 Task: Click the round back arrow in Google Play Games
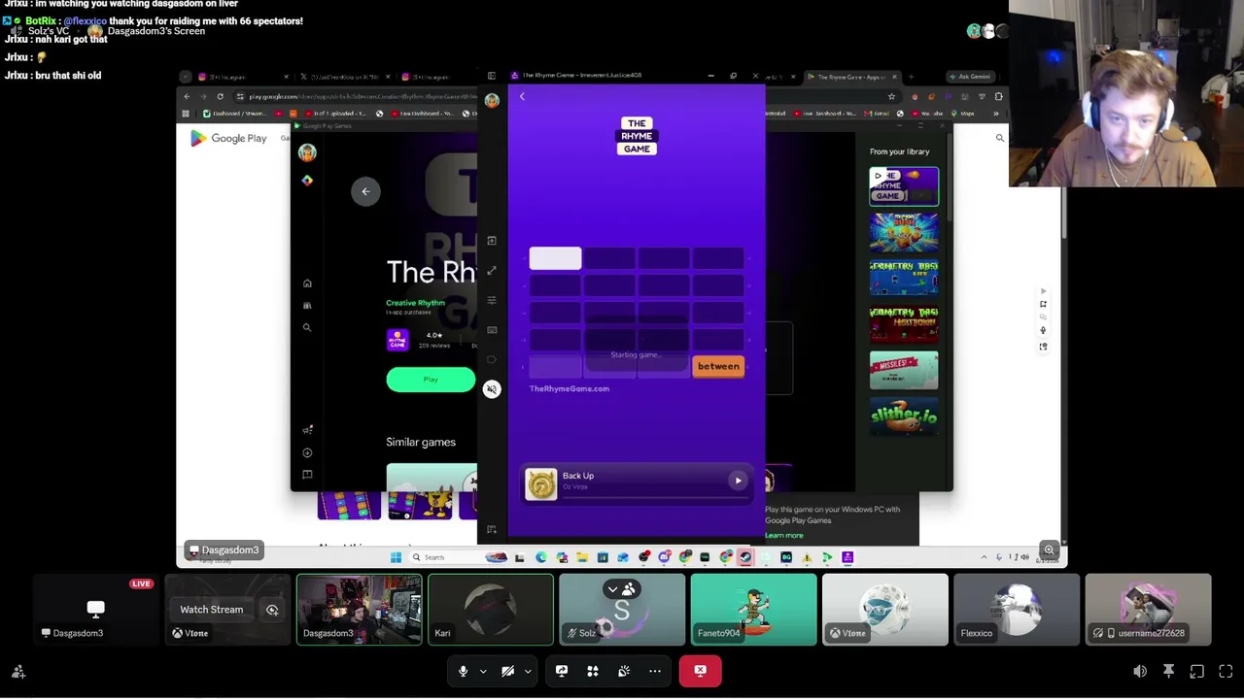pyautogui.click(x=365, y=191)
